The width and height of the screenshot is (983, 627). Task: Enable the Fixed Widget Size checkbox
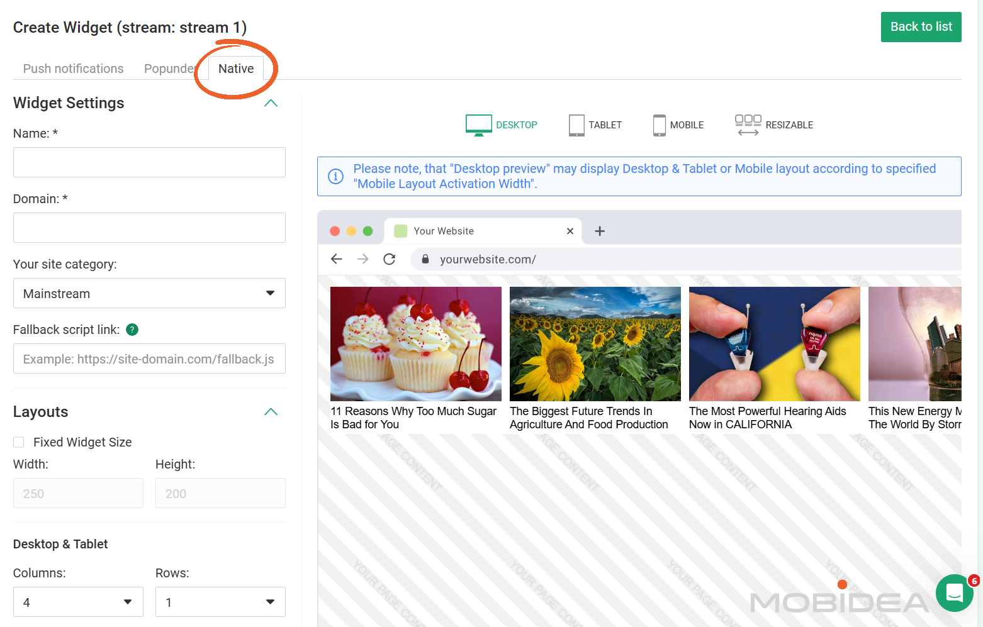tap(19, 442)
